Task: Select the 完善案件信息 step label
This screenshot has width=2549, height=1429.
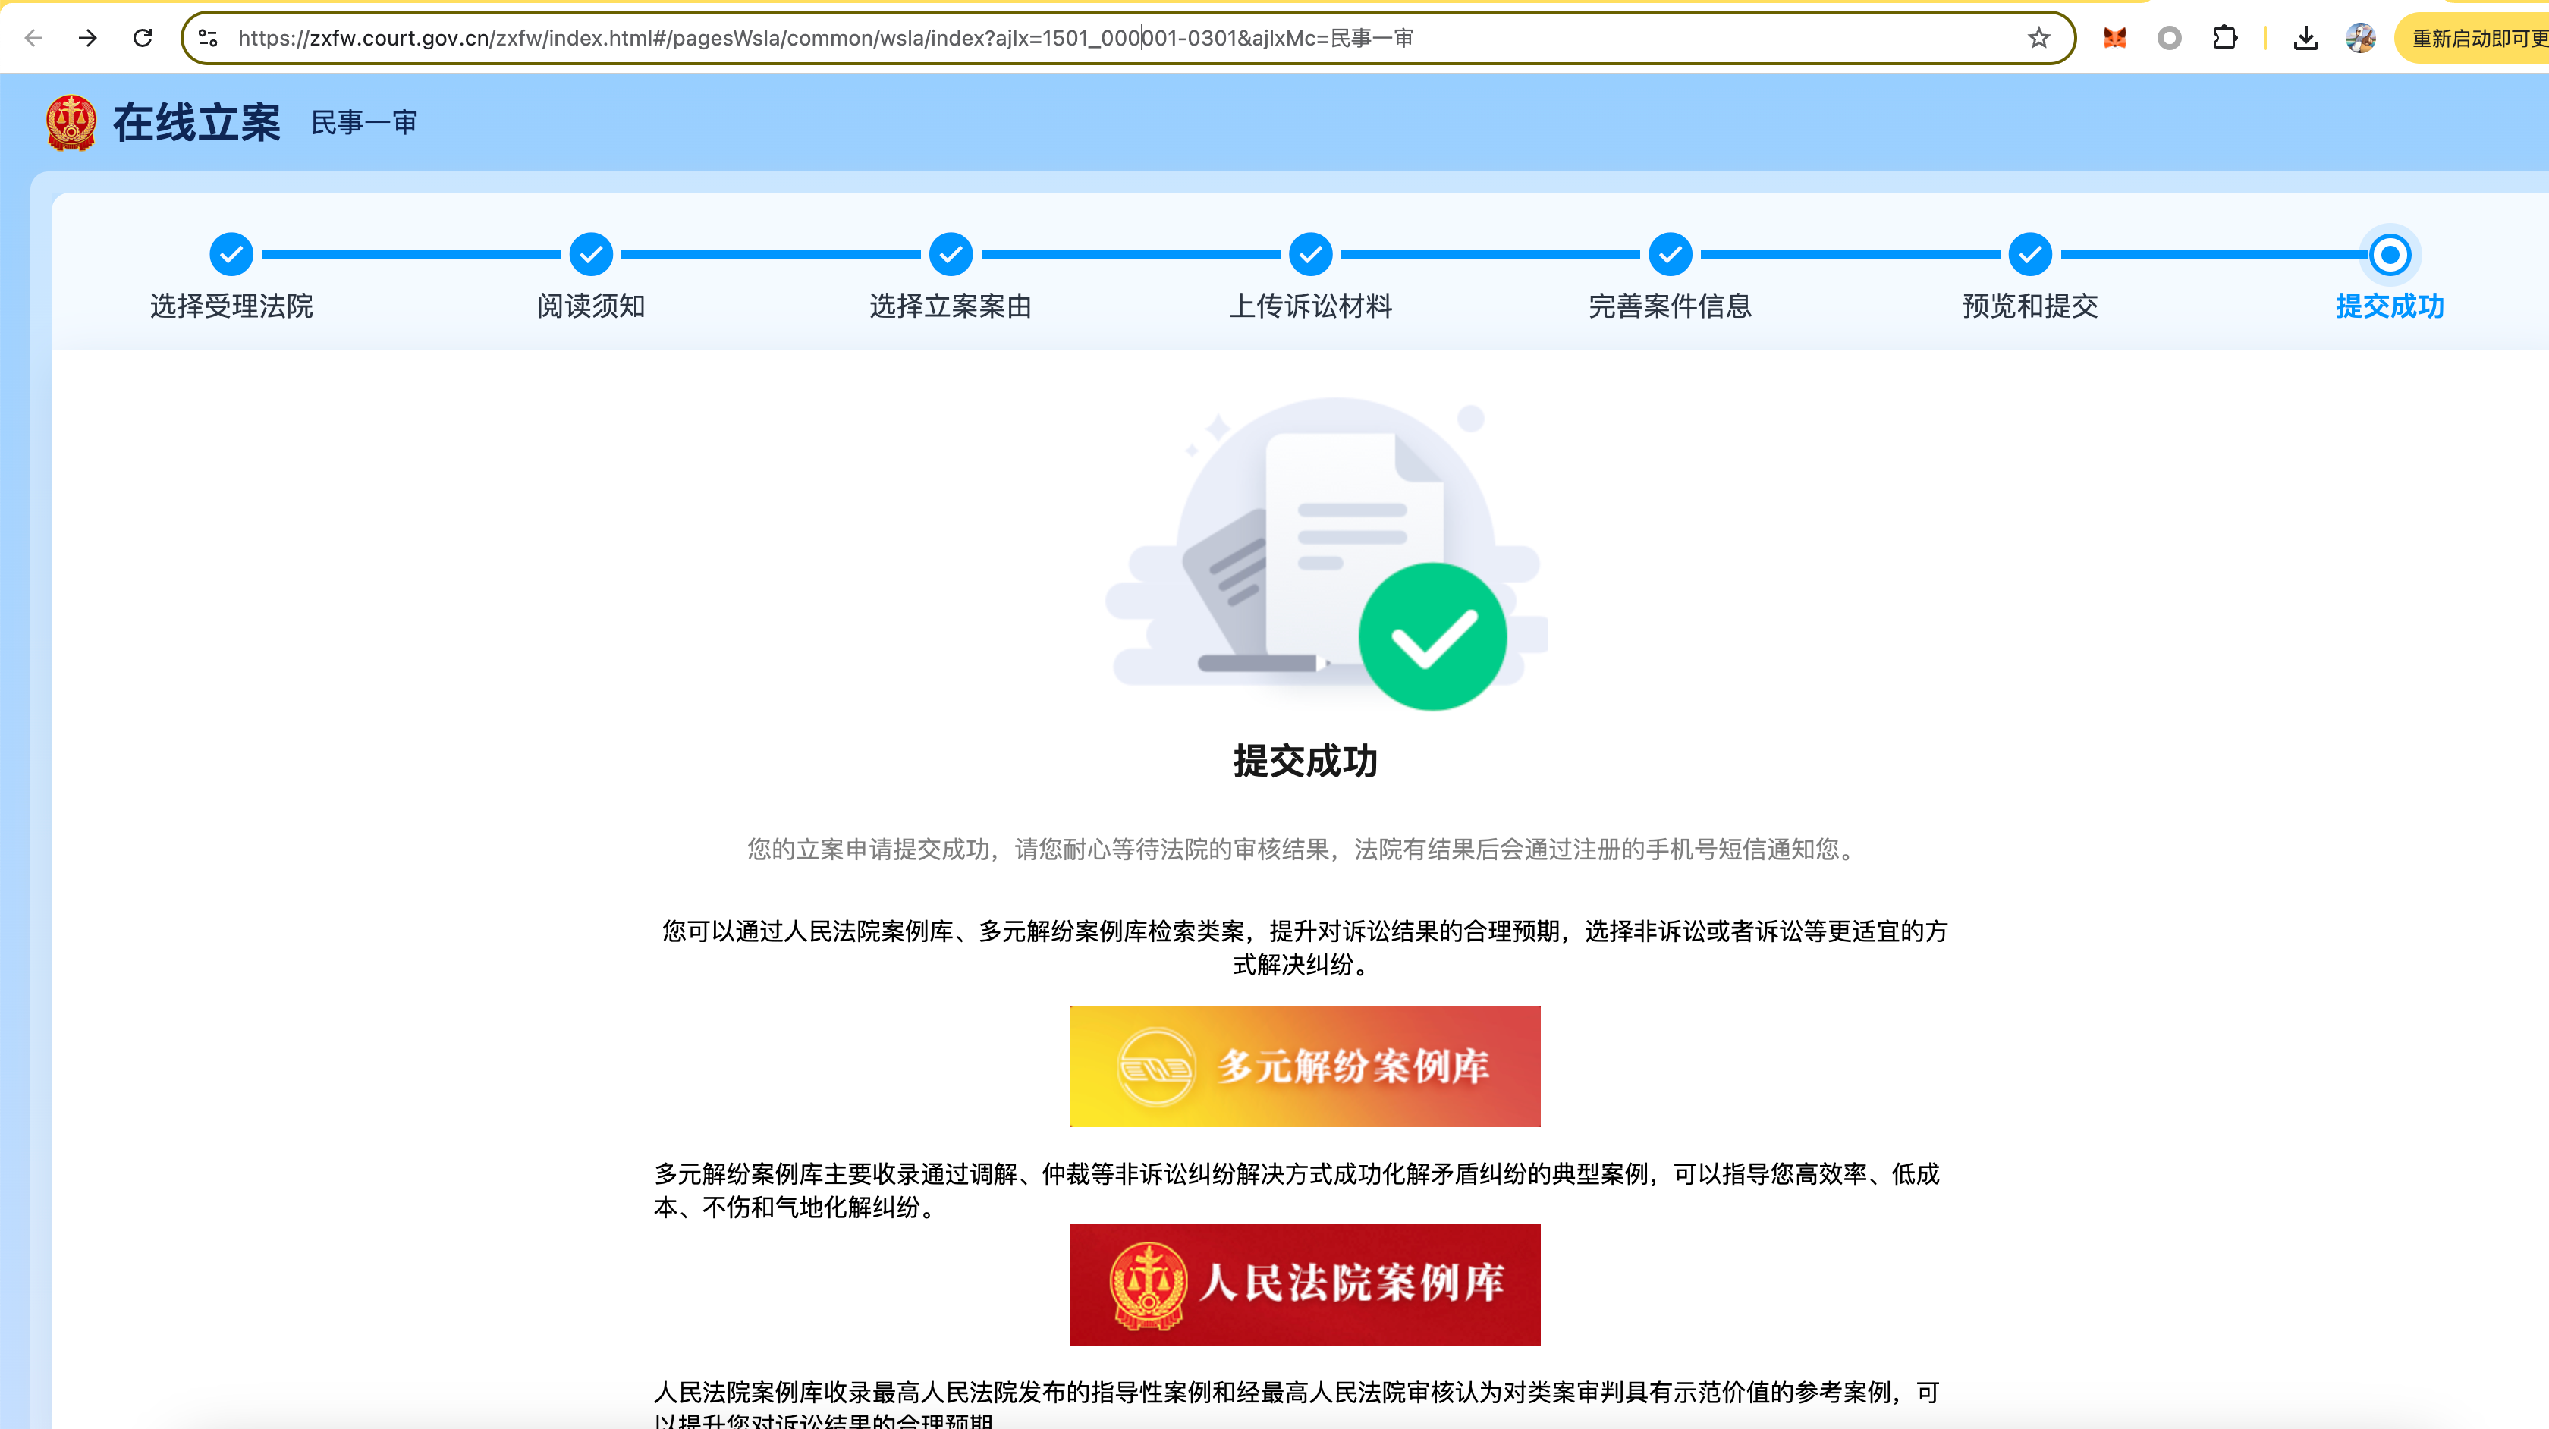Action: pos(1669,306)
